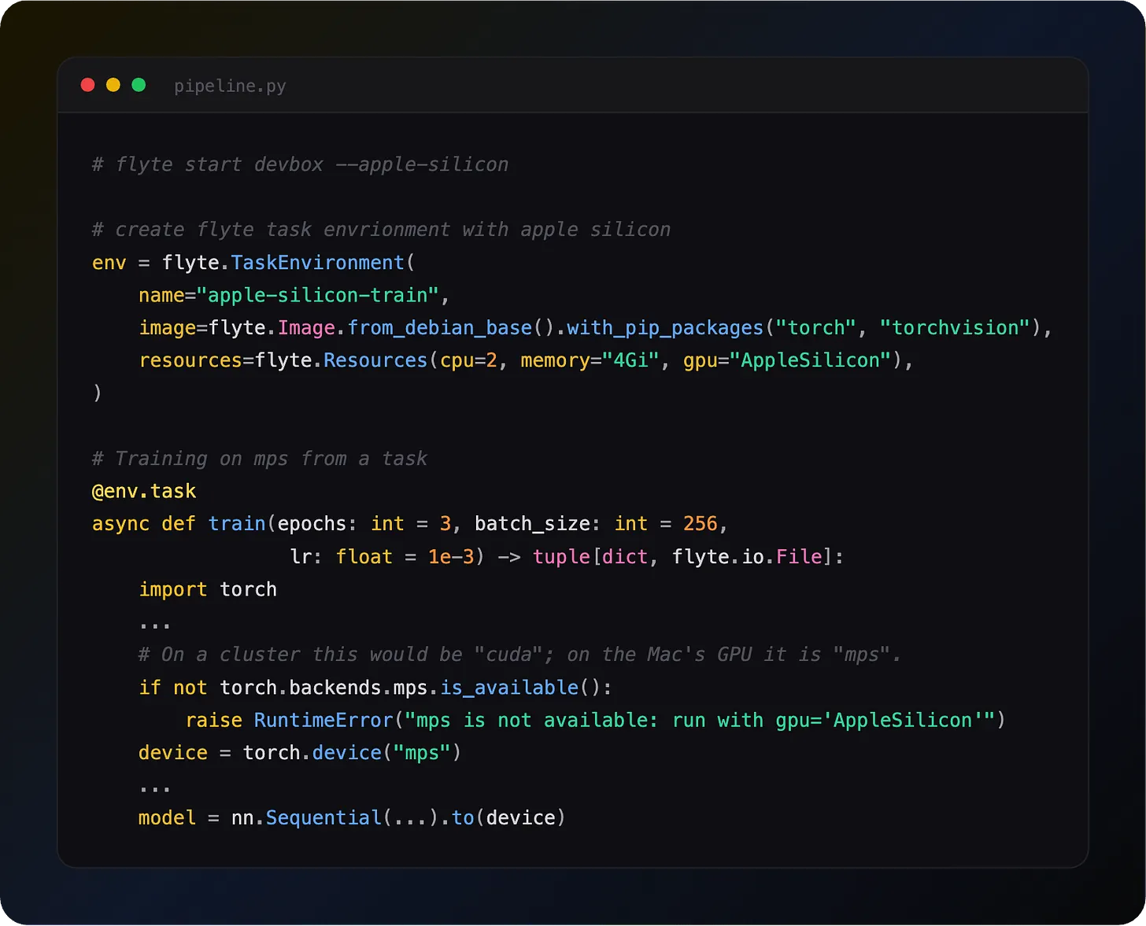Click the pipeline.py file title
This screenshot has width=1146, height=926.
click(x=230, y=86)
